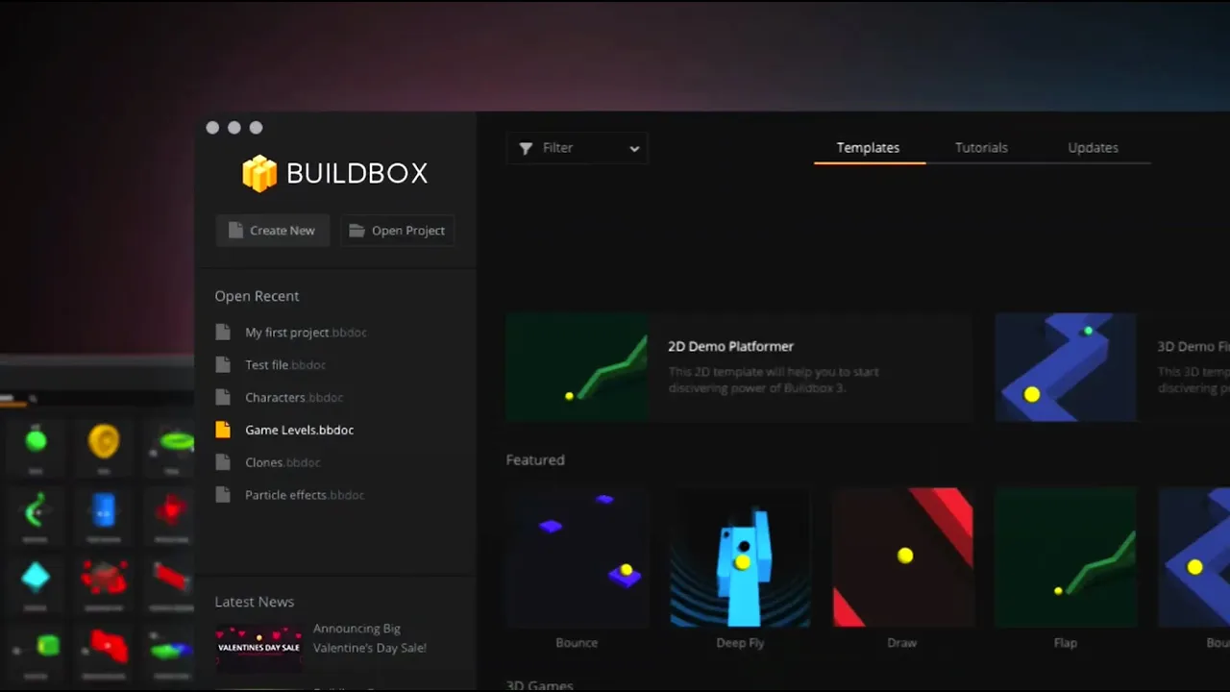Open recent file Clones.bbdoc
This screenshot has width=1230, height=692.
(x=283, y=462)
